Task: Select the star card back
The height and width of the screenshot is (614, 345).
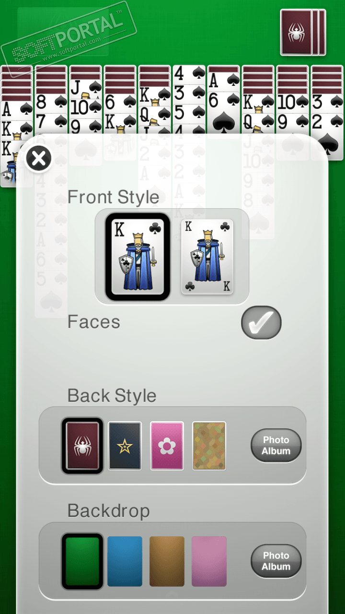Action: (x=125, y=446)
